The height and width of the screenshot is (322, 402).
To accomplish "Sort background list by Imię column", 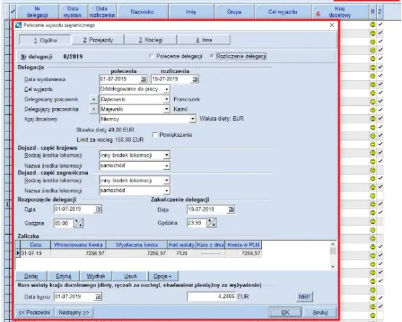I will coord(191,12).
